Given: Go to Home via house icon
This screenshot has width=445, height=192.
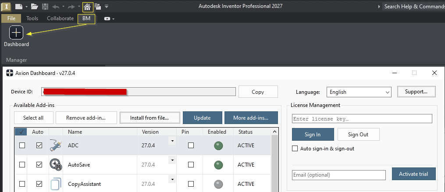Looking at the screenshot, I should click(x=88, y=7).
